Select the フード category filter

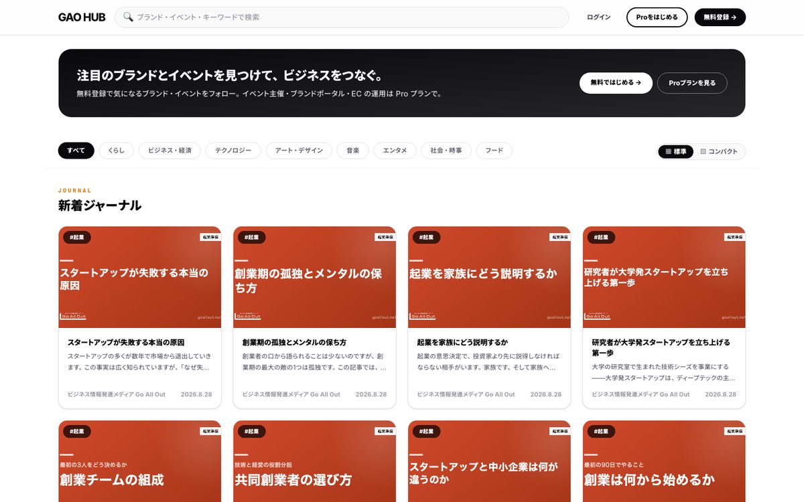pyautogui.click(x=494, y=151)
